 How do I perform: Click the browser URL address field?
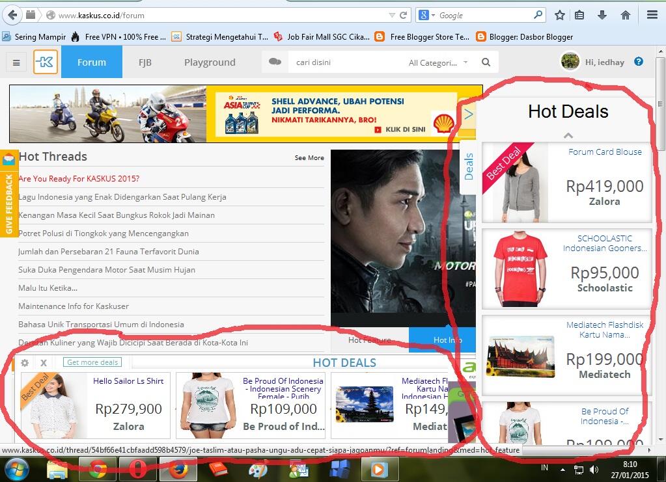tap(221, 15)
